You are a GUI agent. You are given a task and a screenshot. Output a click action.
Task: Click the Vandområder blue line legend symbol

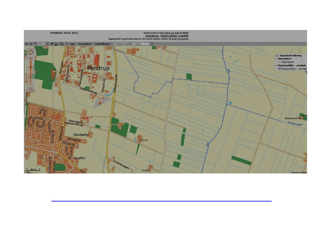(279, 68)
